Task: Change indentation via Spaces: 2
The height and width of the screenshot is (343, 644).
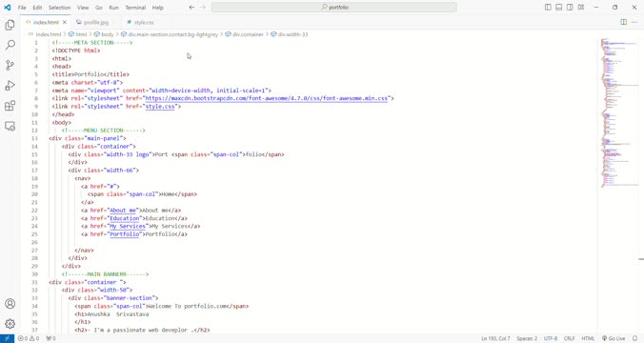Action: coord(527,338)
